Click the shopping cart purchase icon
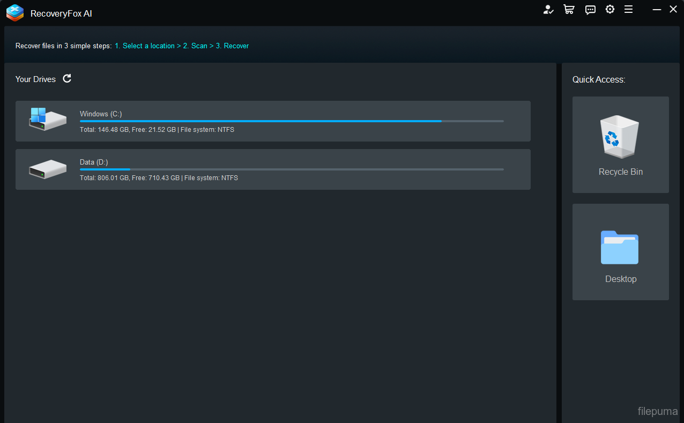 coord(569,10)
